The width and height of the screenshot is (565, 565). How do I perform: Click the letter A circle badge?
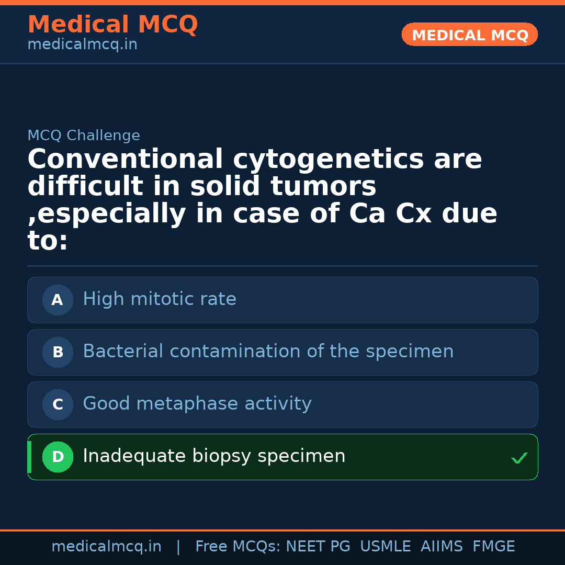[58, 300]
